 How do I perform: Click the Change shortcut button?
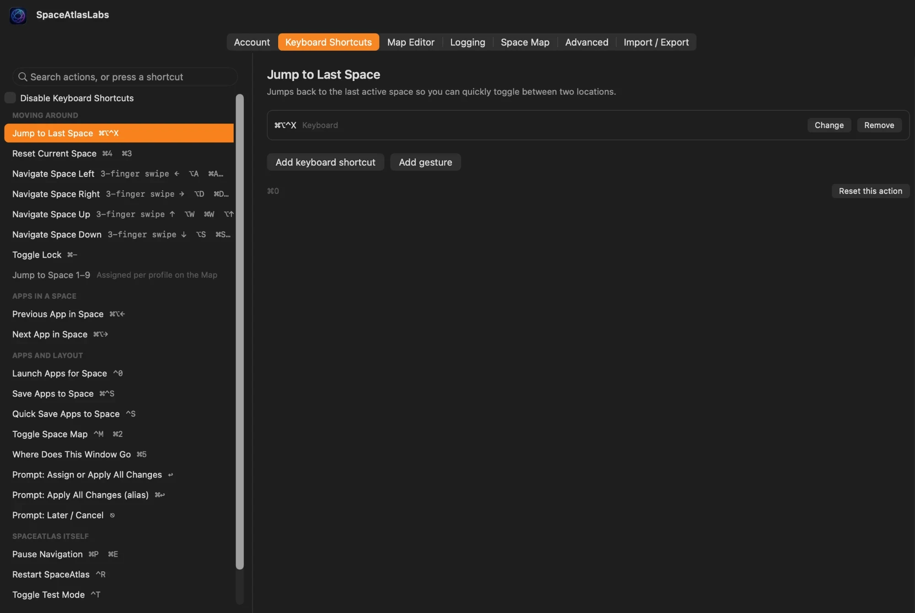(x=829, y=125)
